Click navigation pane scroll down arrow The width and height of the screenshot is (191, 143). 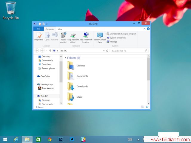click(61, 103)
